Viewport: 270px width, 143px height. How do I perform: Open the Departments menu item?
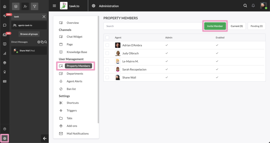coord(75,74)
